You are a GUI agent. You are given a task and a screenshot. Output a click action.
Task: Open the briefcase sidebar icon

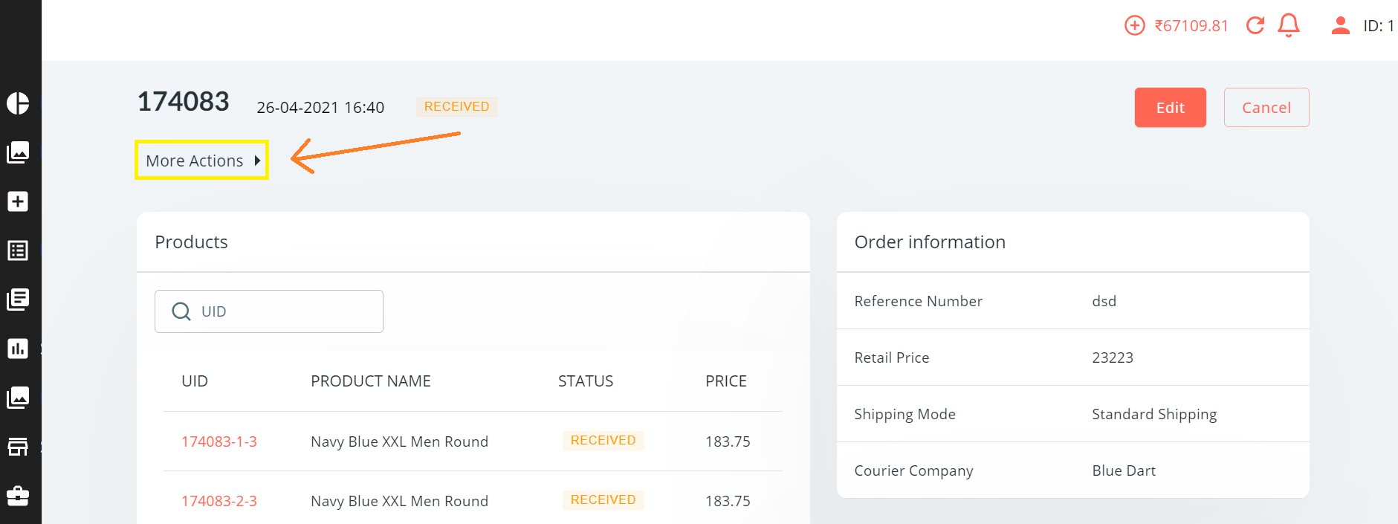(x=18, y=496)
